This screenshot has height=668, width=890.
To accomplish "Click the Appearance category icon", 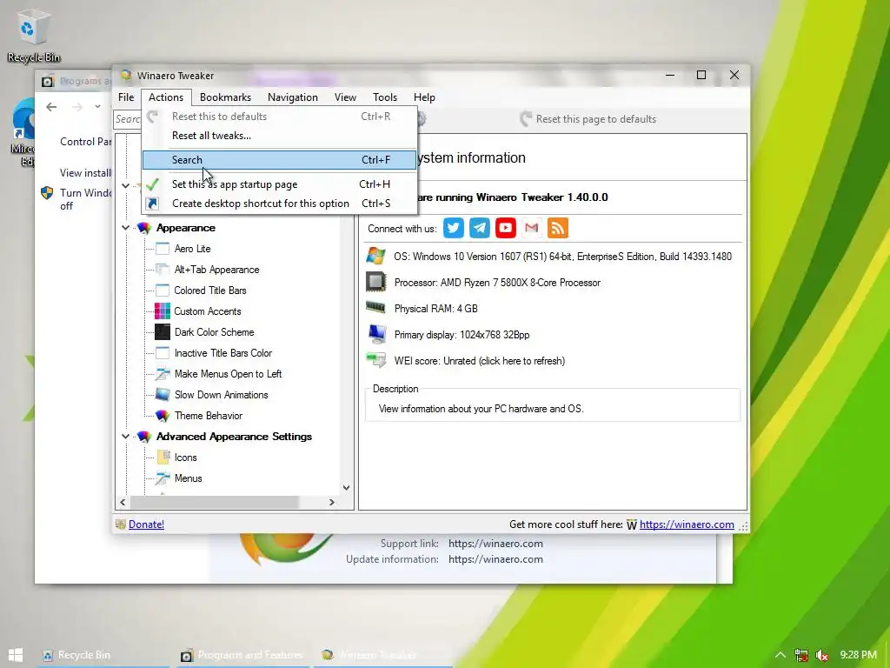I will coord(144,228).
